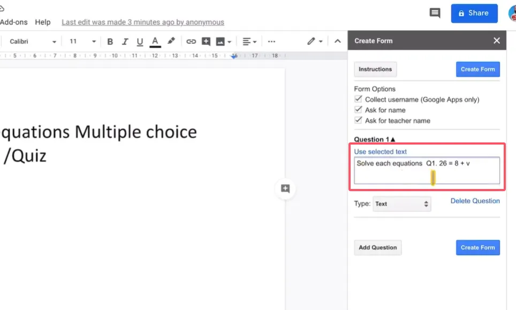The height and width of the screenshot is (310, 516).
Task: Click the underline text icon
Action: coord(140,42)
